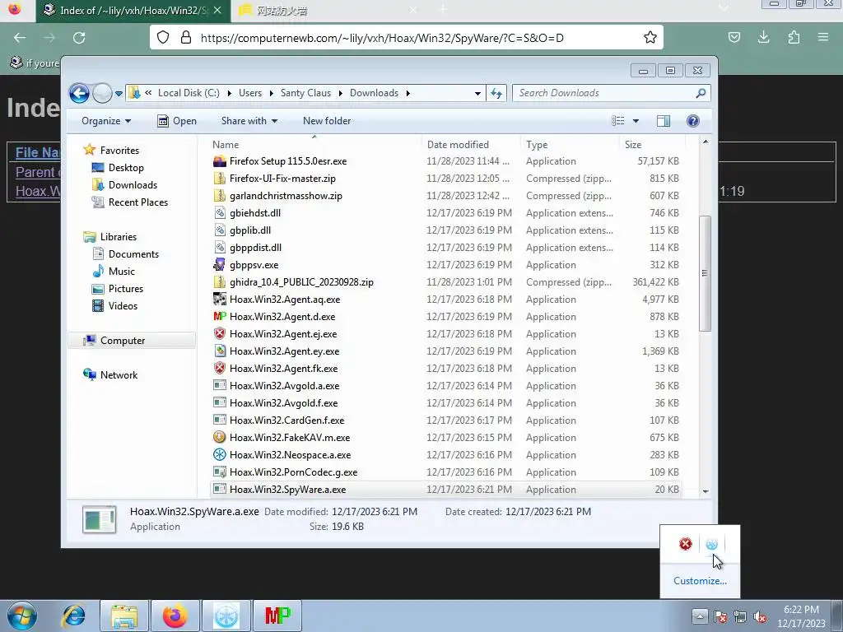Sort by Type column header
This screenshot has width=843, height=632.
(x=570, y=145)
